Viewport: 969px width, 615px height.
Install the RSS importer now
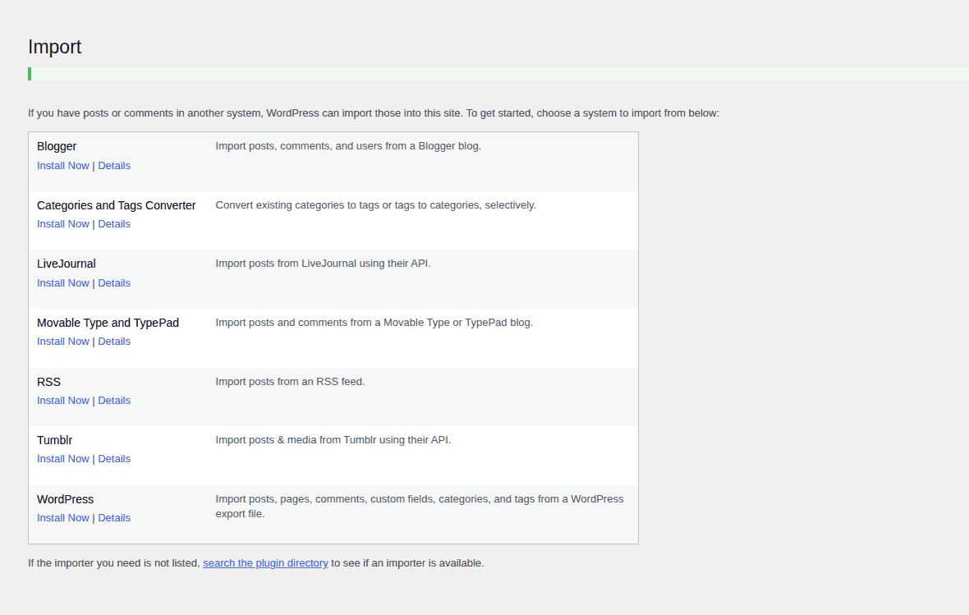[63, 401]
